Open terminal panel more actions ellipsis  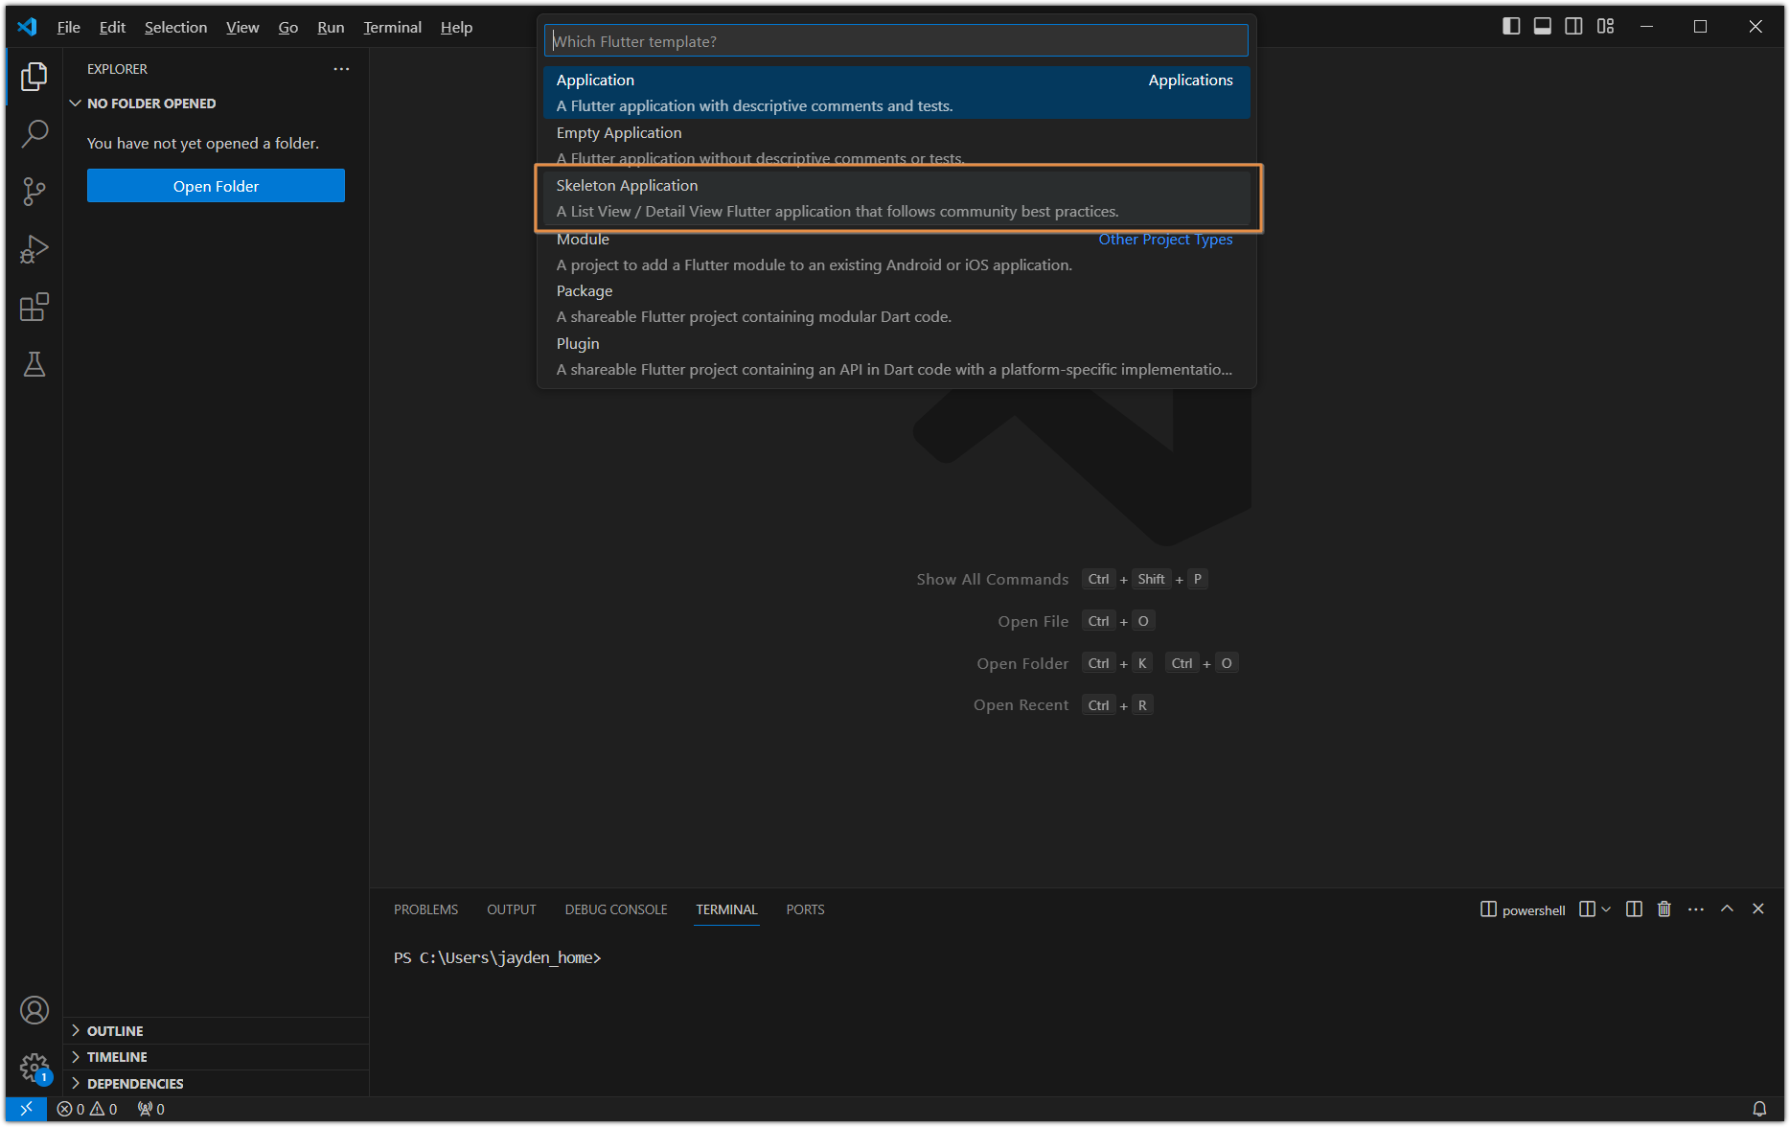(x=1696, y=909)
